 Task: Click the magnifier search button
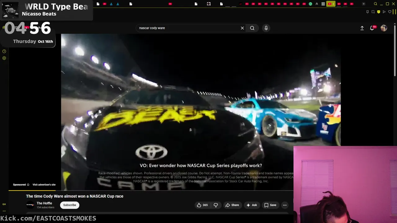pyautogui.click(x=252, y=28)
